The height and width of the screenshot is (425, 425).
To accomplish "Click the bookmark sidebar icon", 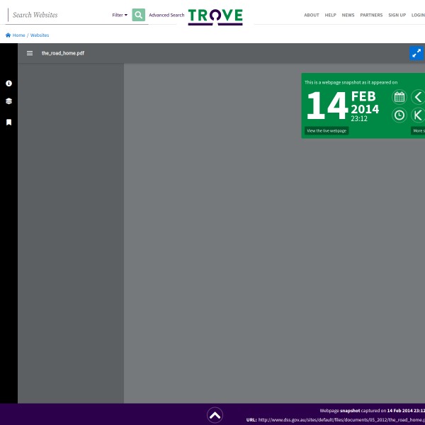I will tap(8, 122).
